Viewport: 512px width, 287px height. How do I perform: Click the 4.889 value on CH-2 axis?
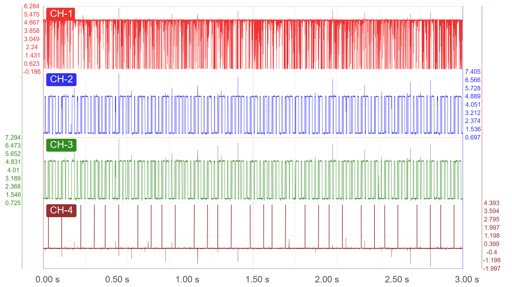click(x=473, y=96)
